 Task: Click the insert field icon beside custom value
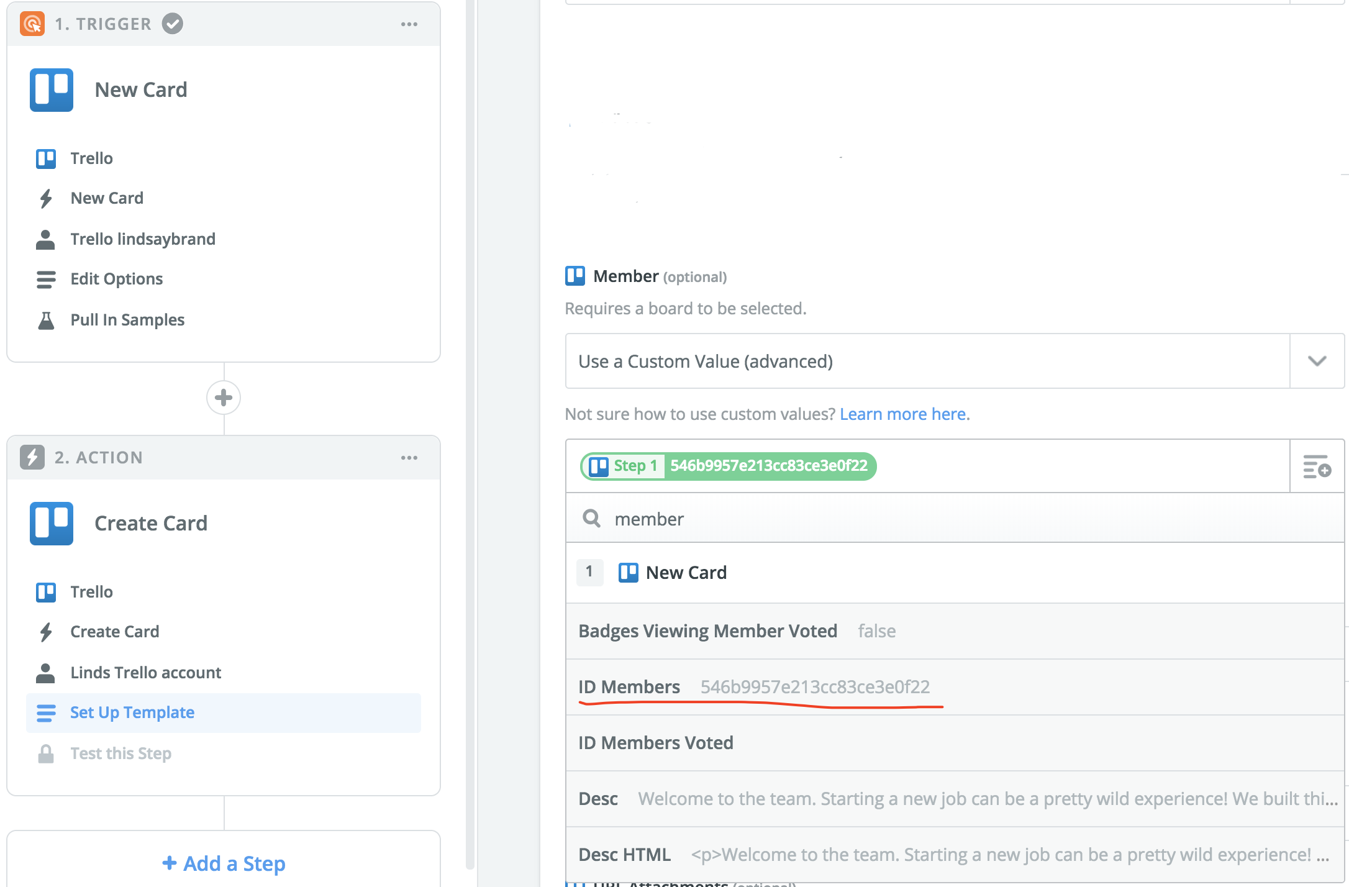pos(1317,466)
